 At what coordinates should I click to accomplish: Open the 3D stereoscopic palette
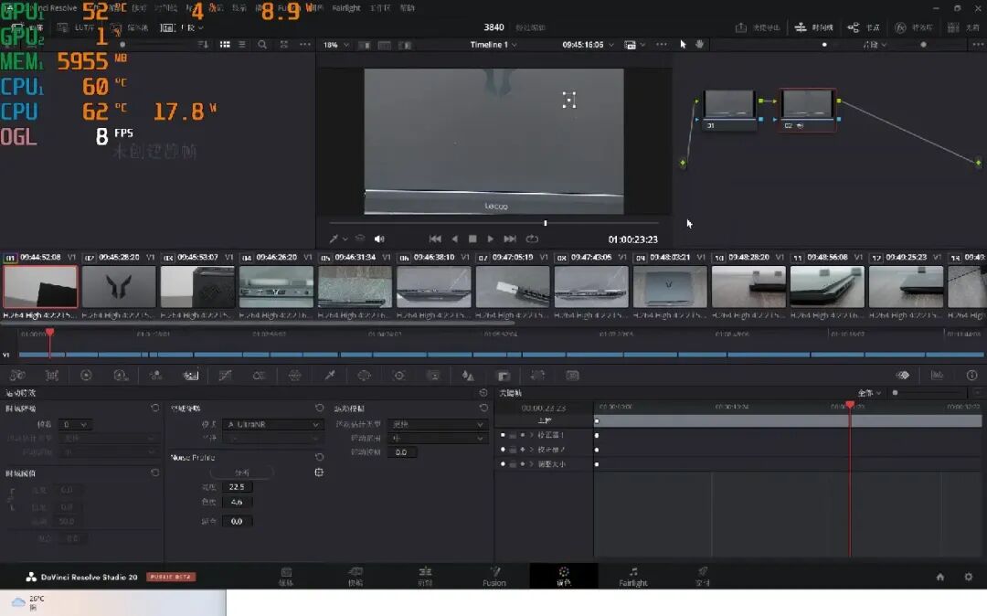click(x=572, y=376)
